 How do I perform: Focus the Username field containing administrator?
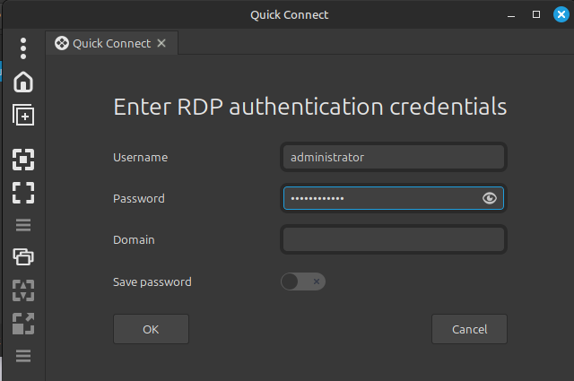[x=394, y=157]
